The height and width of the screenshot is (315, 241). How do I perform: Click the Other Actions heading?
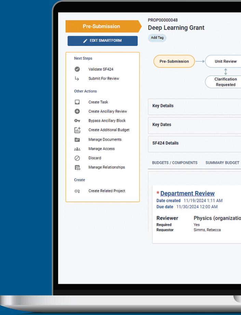click(85, 91)
